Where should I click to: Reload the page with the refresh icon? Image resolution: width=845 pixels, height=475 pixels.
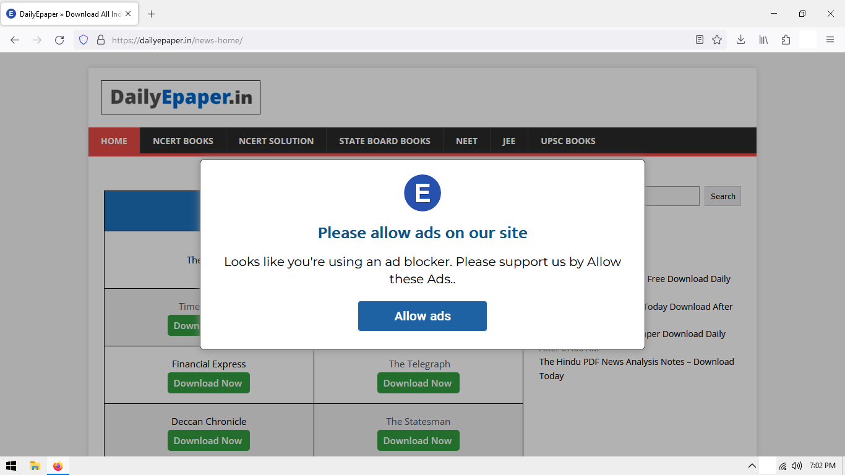coord(59,39)
